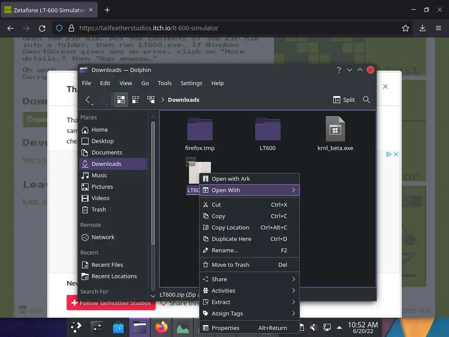Choose Rename... in the context menu
449x337 pixels.
coord(249,251)
